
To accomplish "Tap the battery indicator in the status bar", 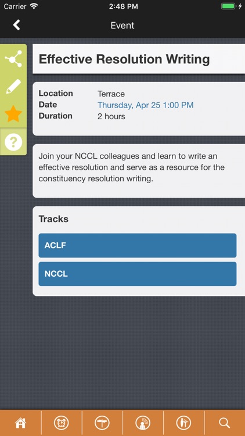I will coord(228,6).
